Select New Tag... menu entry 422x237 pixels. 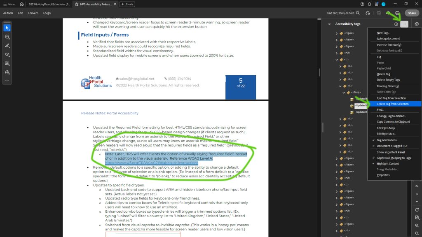[383, 33]
